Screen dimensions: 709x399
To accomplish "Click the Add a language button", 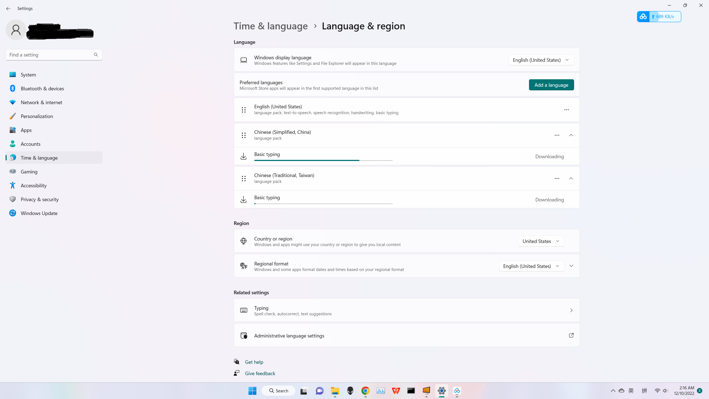I will click(x=551, y=85).
